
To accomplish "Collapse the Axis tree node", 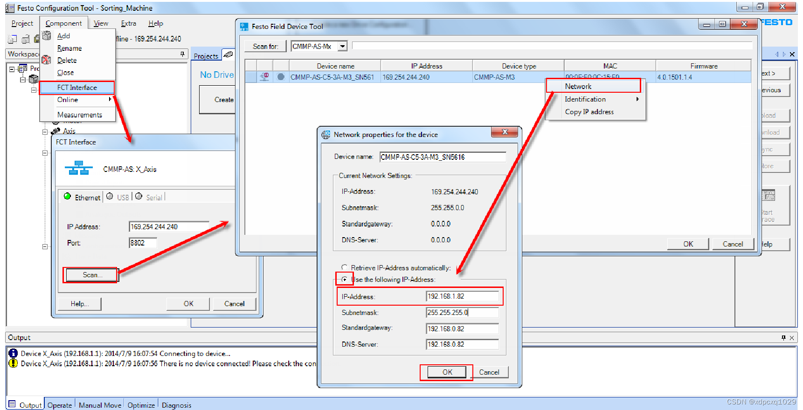I will tap(45, 132).
